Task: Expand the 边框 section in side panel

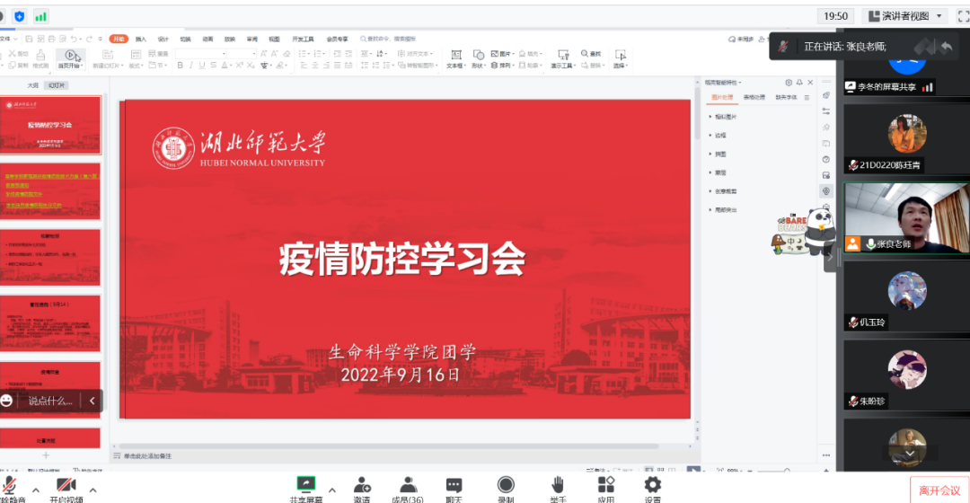Action: click(x=719, y=135)
